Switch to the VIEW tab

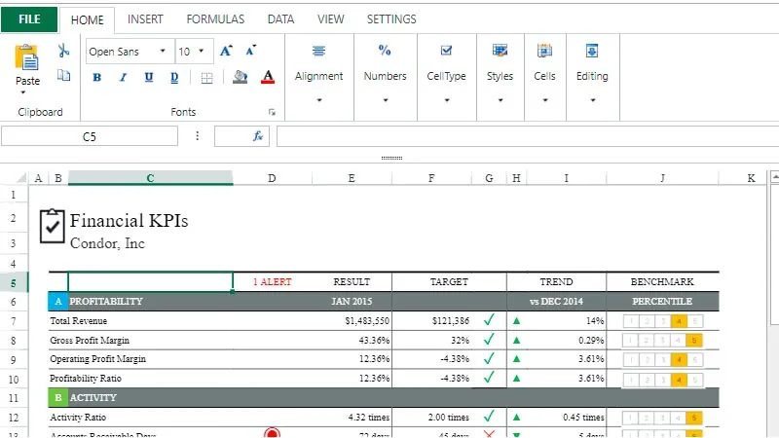tap(330, 19)
